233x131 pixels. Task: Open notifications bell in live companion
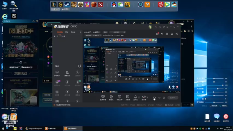[172, 34]
